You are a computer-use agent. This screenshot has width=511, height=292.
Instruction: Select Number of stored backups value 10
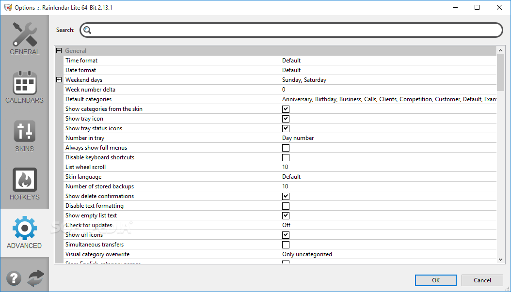coord(285,186)
